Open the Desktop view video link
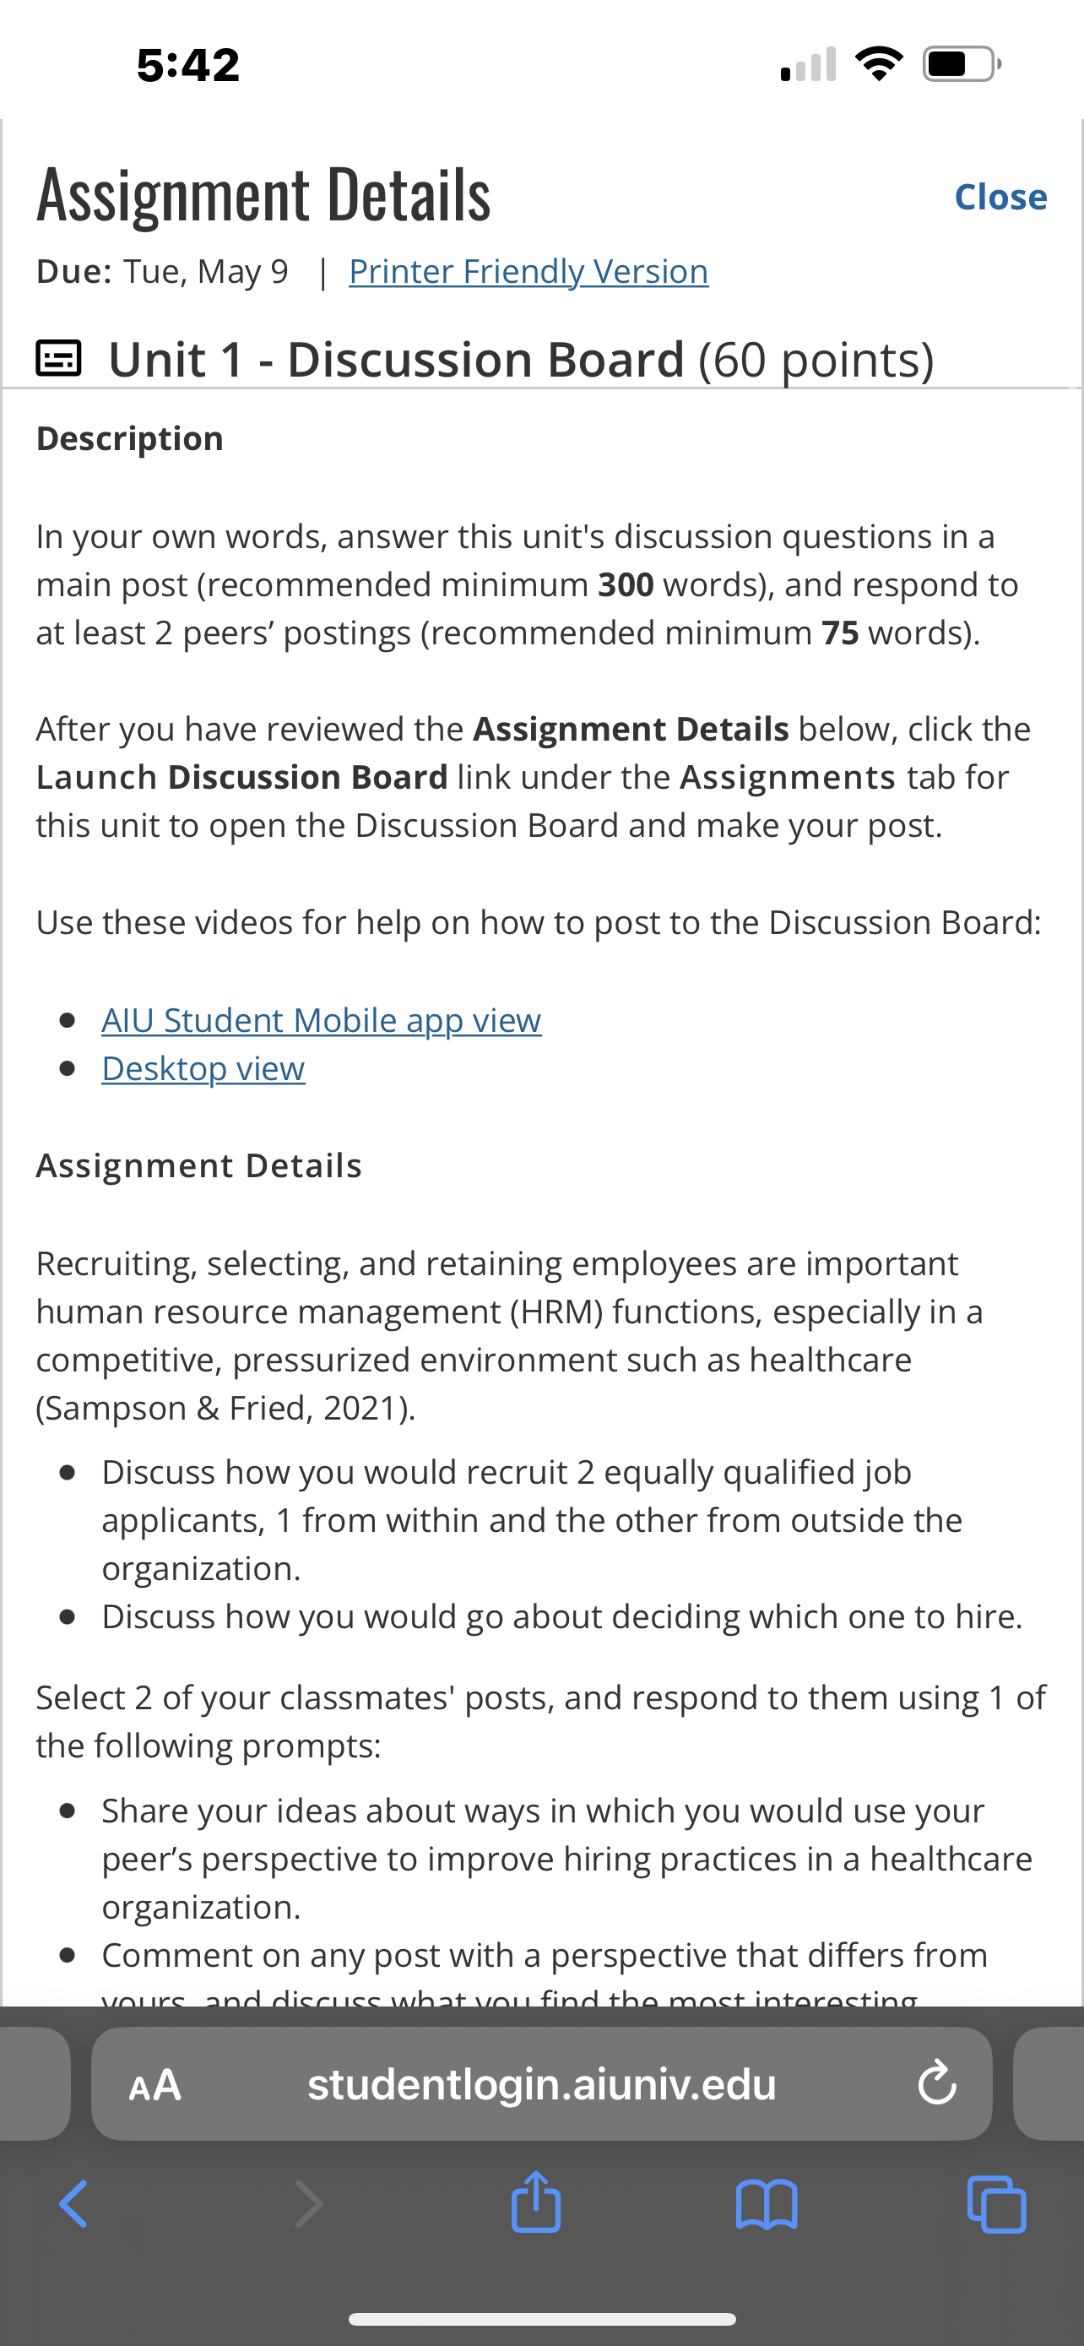Image resolution: width=1084 pixels, height=2346 pixels. 203,1068
